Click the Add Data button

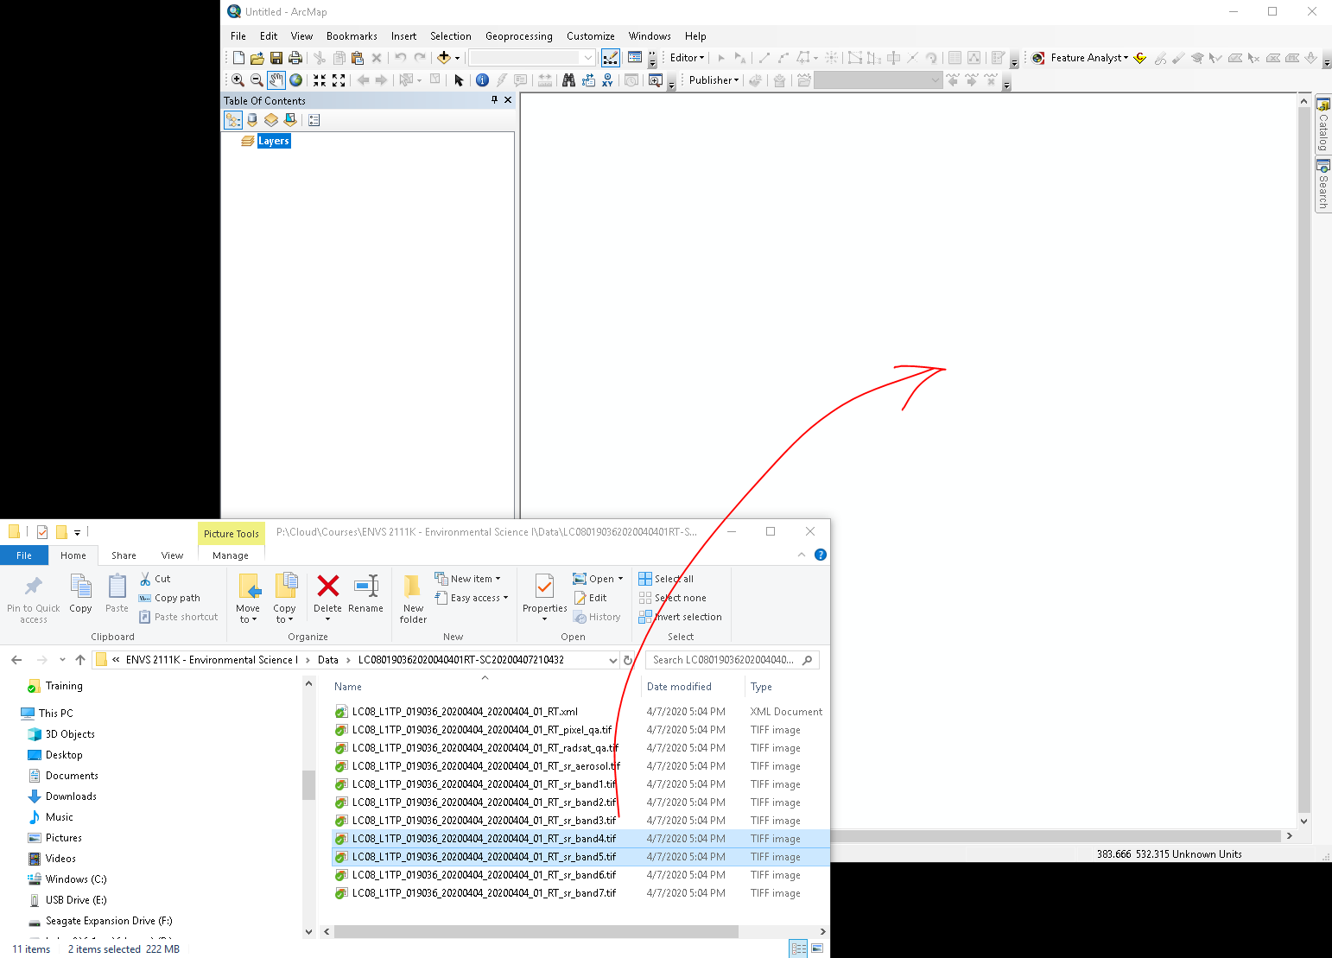click(x=444, y=58)
